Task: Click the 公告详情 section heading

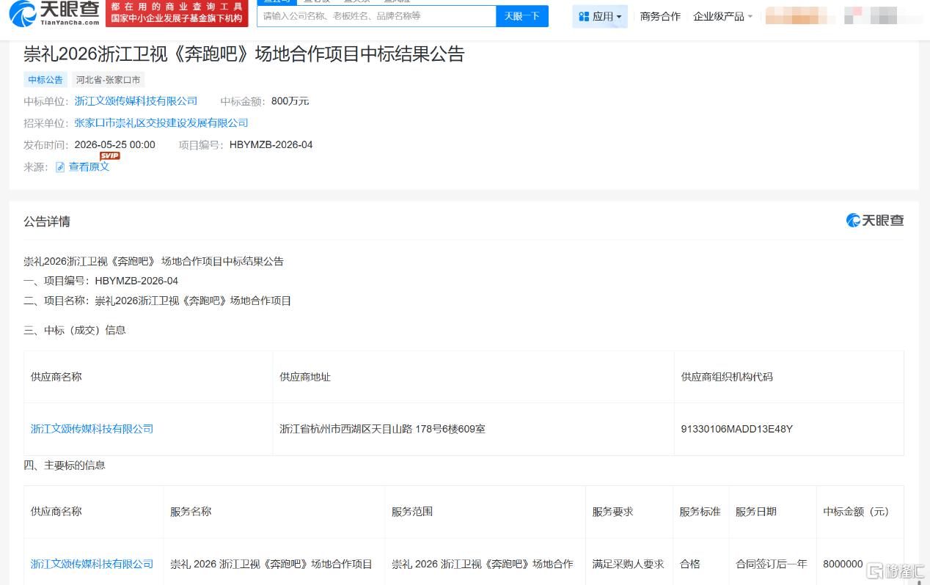Action: pyautogui.click(x=47, y=221)
